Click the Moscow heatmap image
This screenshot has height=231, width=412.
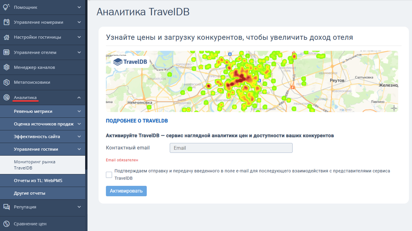252,81
